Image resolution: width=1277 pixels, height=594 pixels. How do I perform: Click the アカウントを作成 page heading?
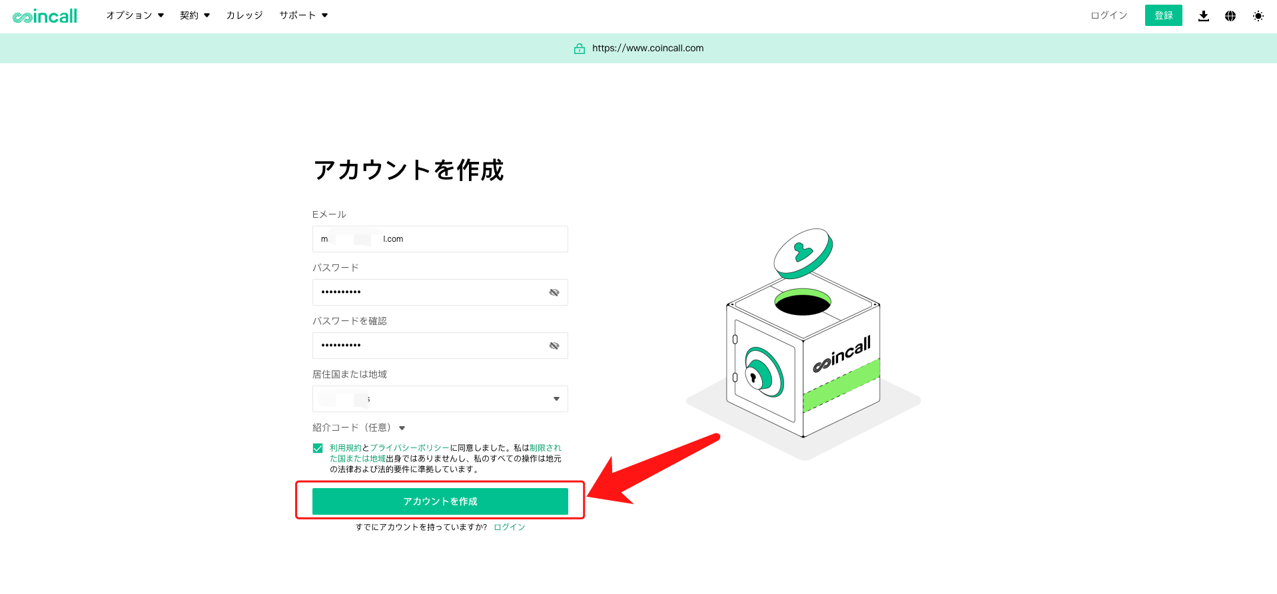pos(408,170)
